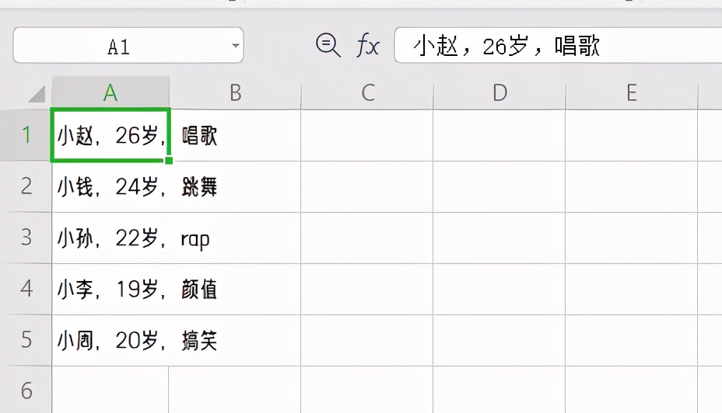The image size is (722, 413).
Task: Open the fx insert function button
Action: coord(367,46)
